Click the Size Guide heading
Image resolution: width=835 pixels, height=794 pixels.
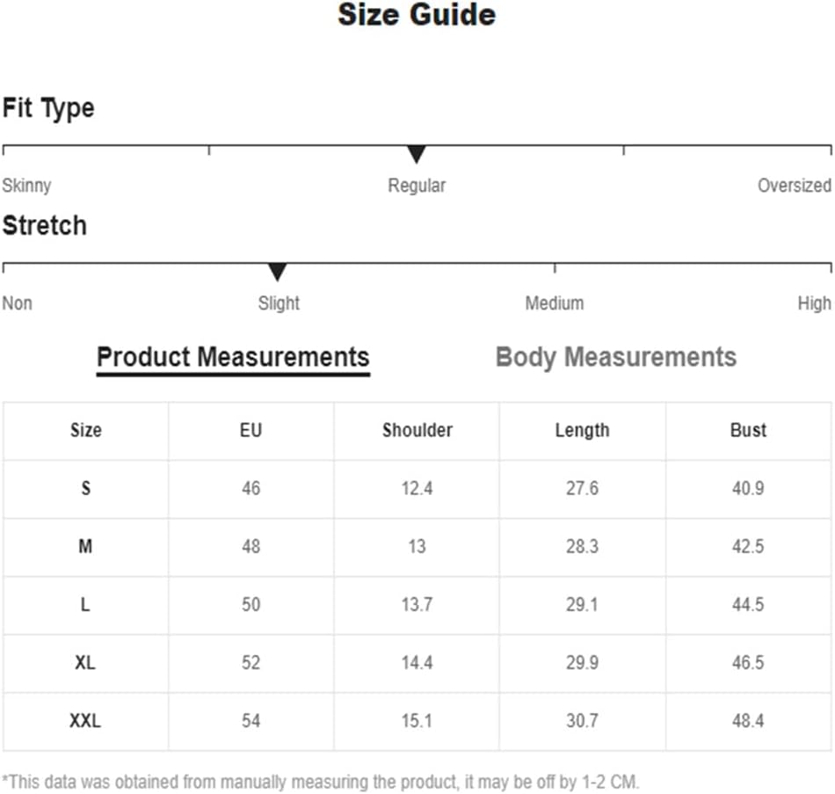pyautogui.click(x=417, y=15)
